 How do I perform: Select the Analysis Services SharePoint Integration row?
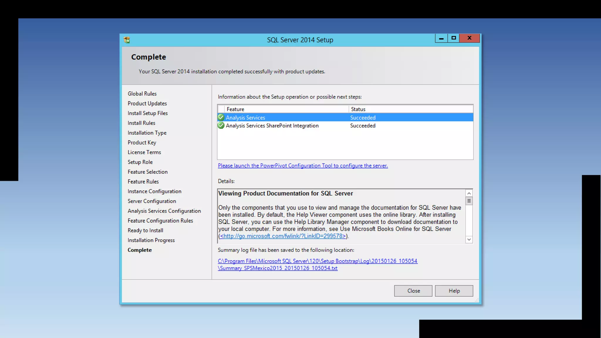point(272,126)
